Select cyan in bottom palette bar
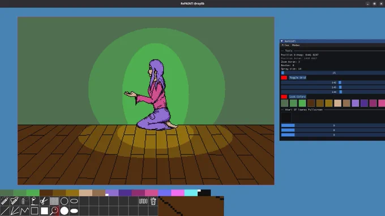Viewport: 385px width, 216px height. [x=191, y=193]
